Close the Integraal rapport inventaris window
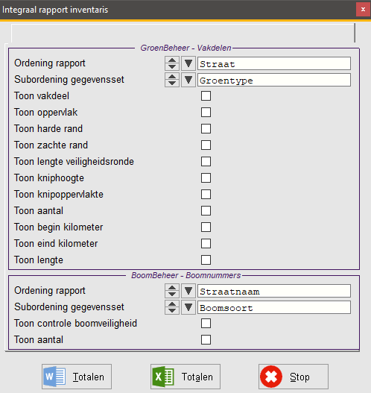The height and width of the screenshot is (393, 371). coord(363,10)
